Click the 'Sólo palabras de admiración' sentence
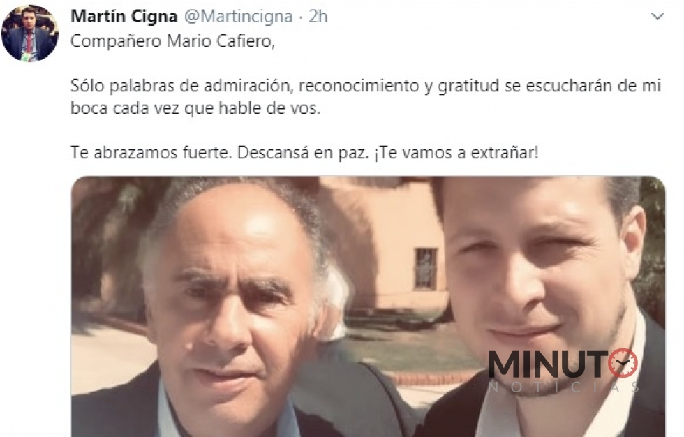 366,86
